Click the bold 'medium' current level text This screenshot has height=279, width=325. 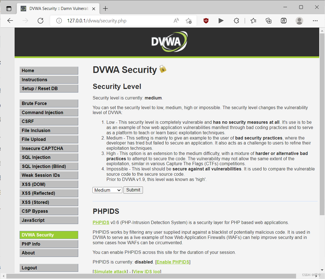(153, 98)
